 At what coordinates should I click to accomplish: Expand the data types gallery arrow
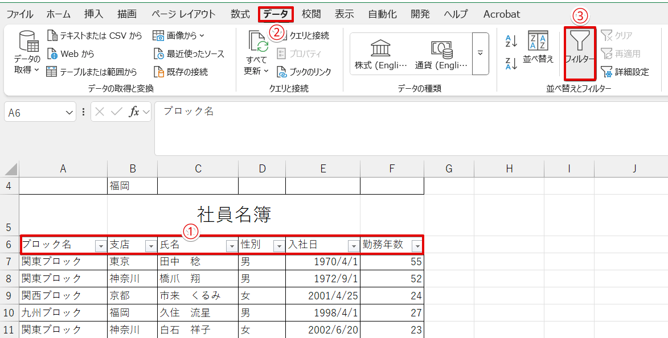coord(480,53)
